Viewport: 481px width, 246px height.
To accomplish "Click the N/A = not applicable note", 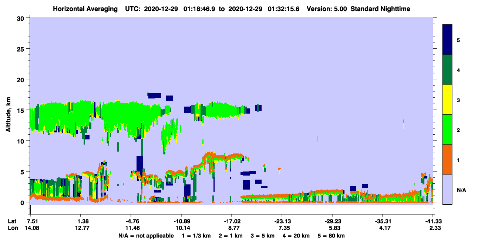I will point(146,236).
